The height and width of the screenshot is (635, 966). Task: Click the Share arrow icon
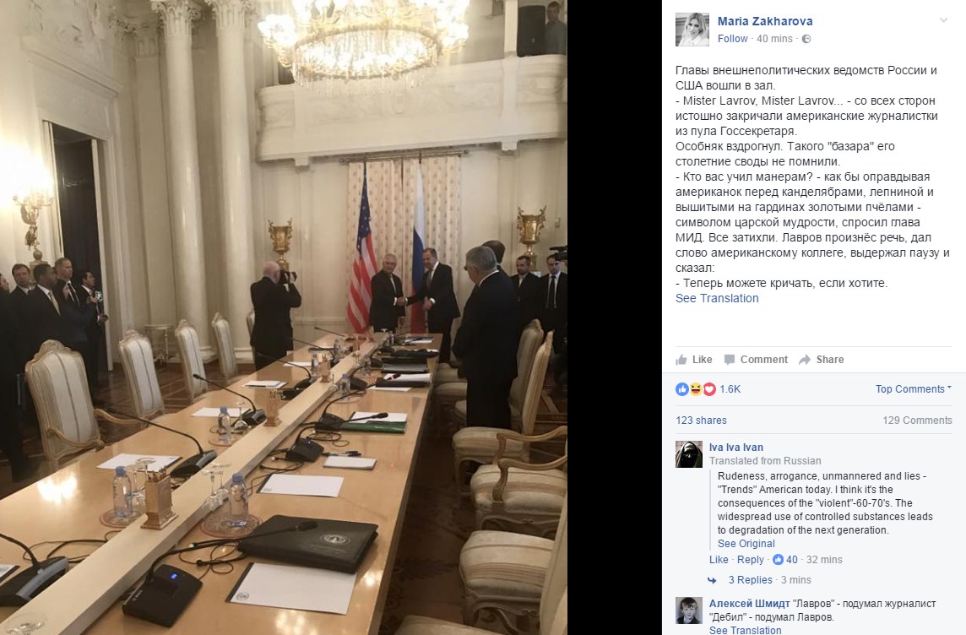coord(805,360)
